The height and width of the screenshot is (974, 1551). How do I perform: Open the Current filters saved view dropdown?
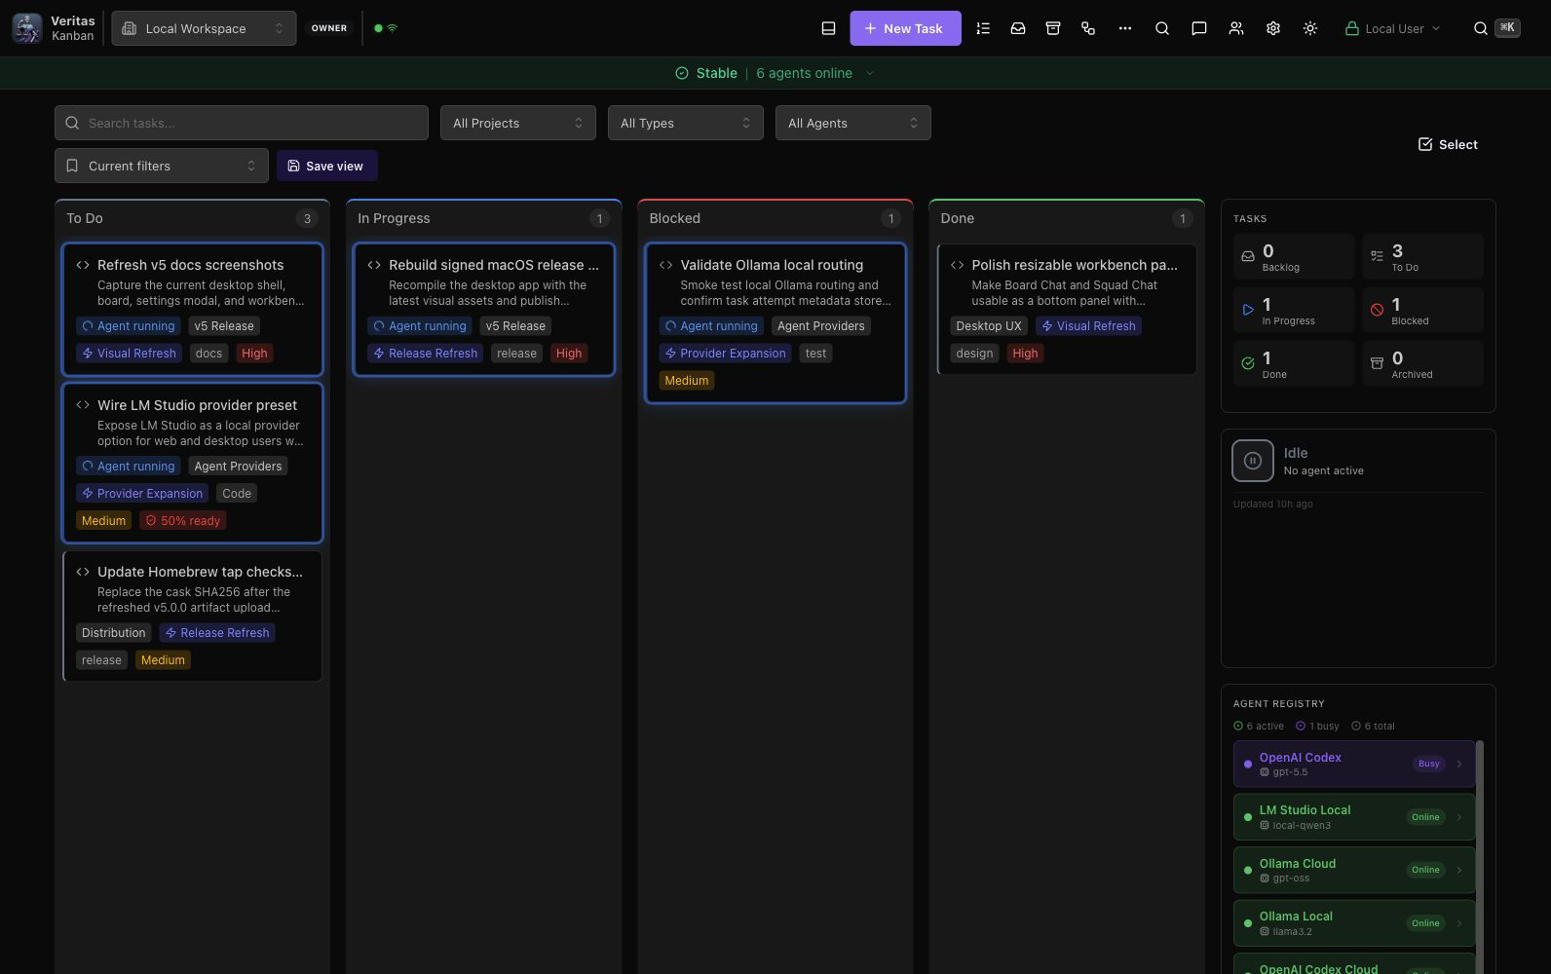tap(162, 166)
